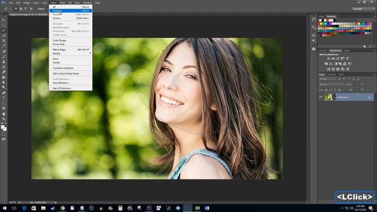Click the Intersect with selection icon
The height and width of the screenshot is (212, 377).
pos(31,9)
